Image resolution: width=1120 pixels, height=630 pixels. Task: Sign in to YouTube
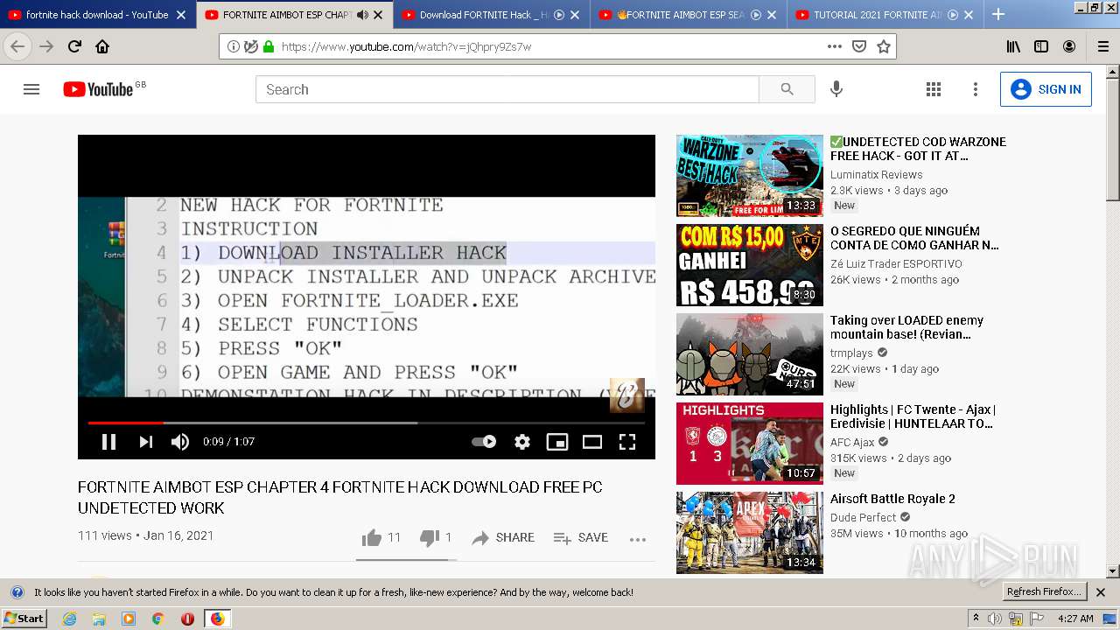point(1046,89)
